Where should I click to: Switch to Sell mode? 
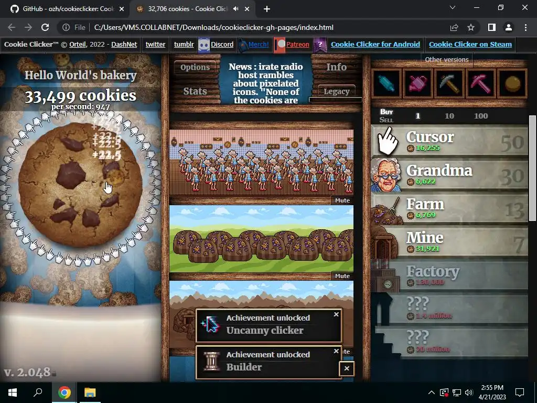[386, 120]
